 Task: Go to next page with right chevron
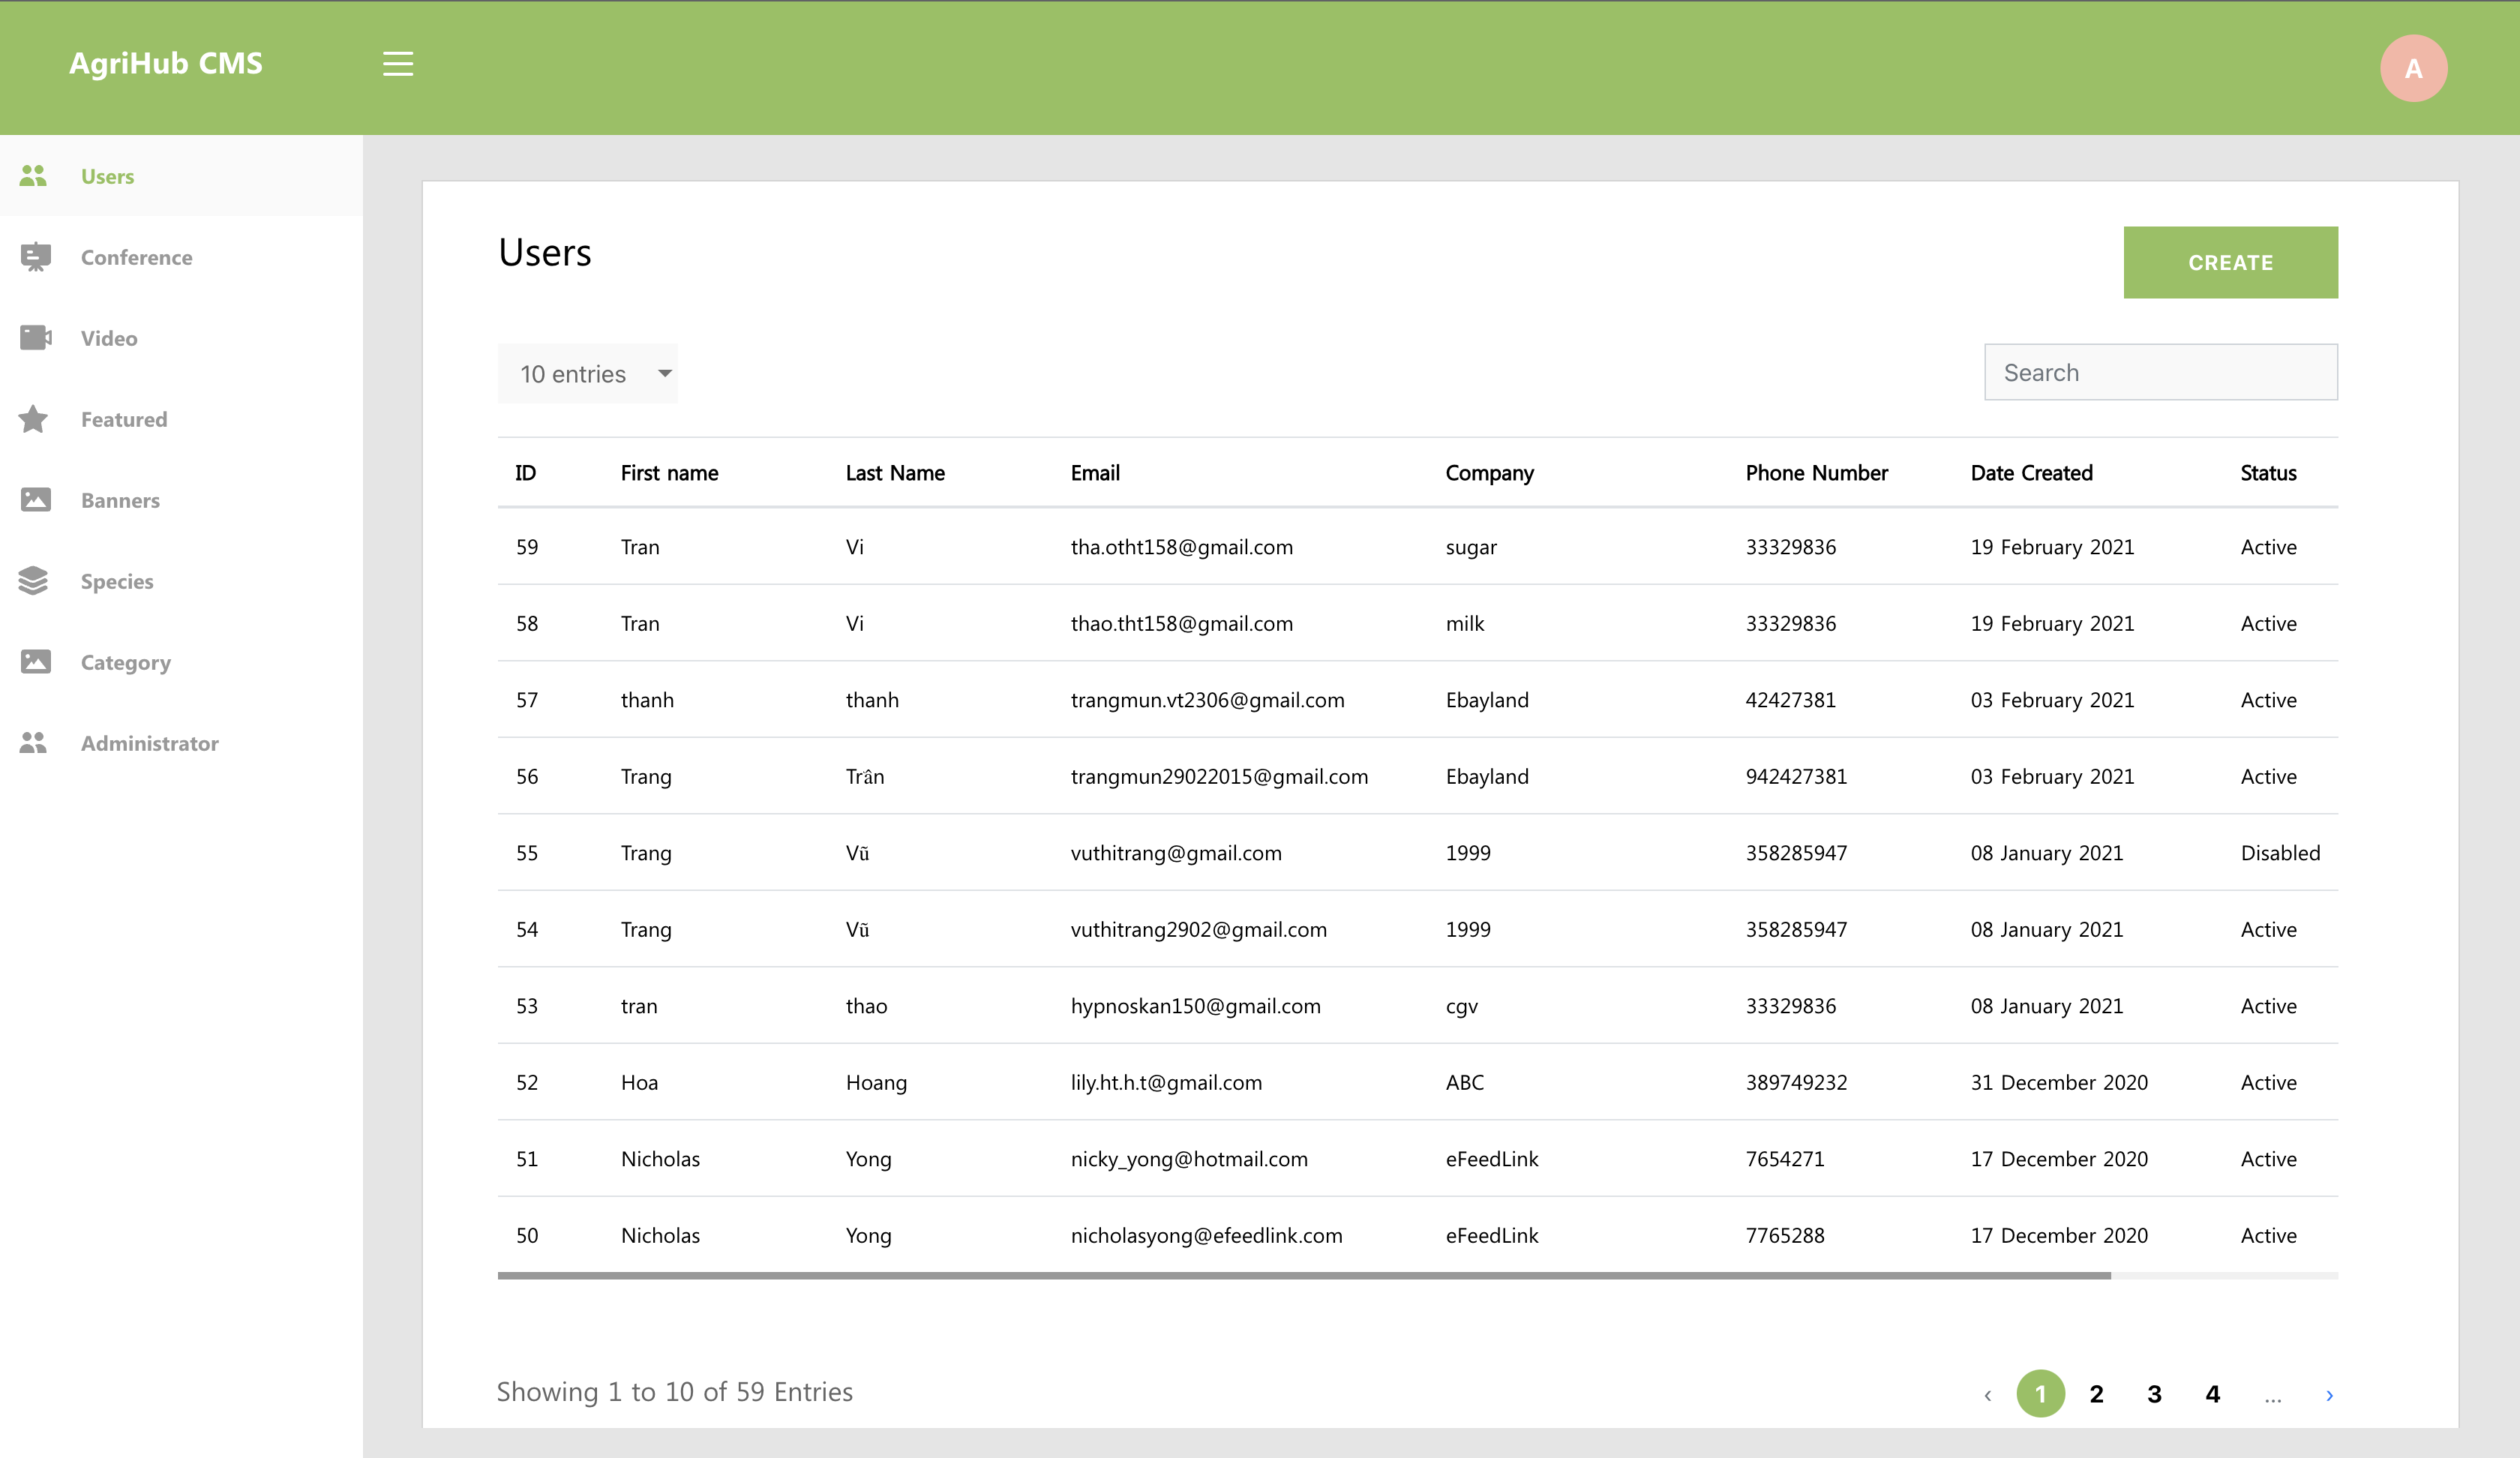click(2329, 1394)
